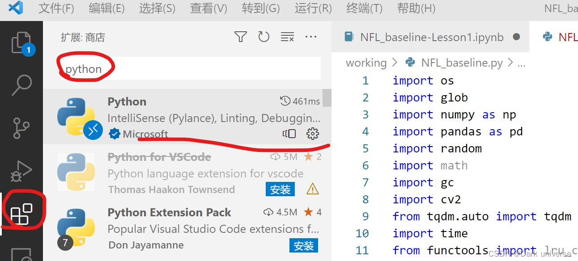Close the unsaved dot on Lesson1 tab
Viewport: 578px width, 261px height.
pyautogui.click(x=516, y=37)
